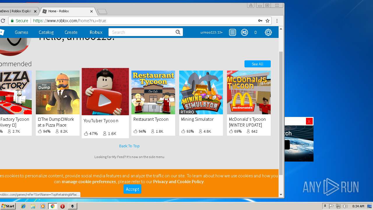Click the taskbar clock 8:34 AM
Screen dimensions: 373x210
[x=358, y=206]
